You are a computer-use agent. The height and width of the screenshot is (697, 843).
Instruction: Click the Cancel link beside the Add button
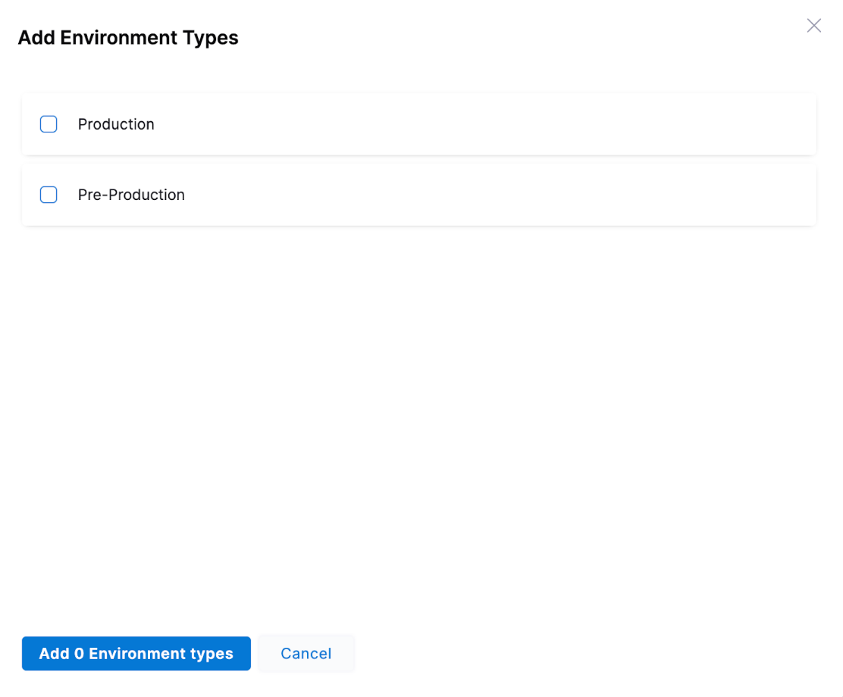(x=306, y=653)
